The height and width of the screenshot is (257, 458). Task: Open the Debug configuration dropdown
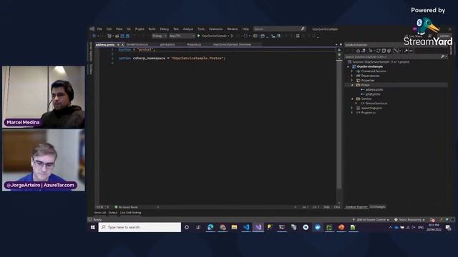(x=160, y=36)
